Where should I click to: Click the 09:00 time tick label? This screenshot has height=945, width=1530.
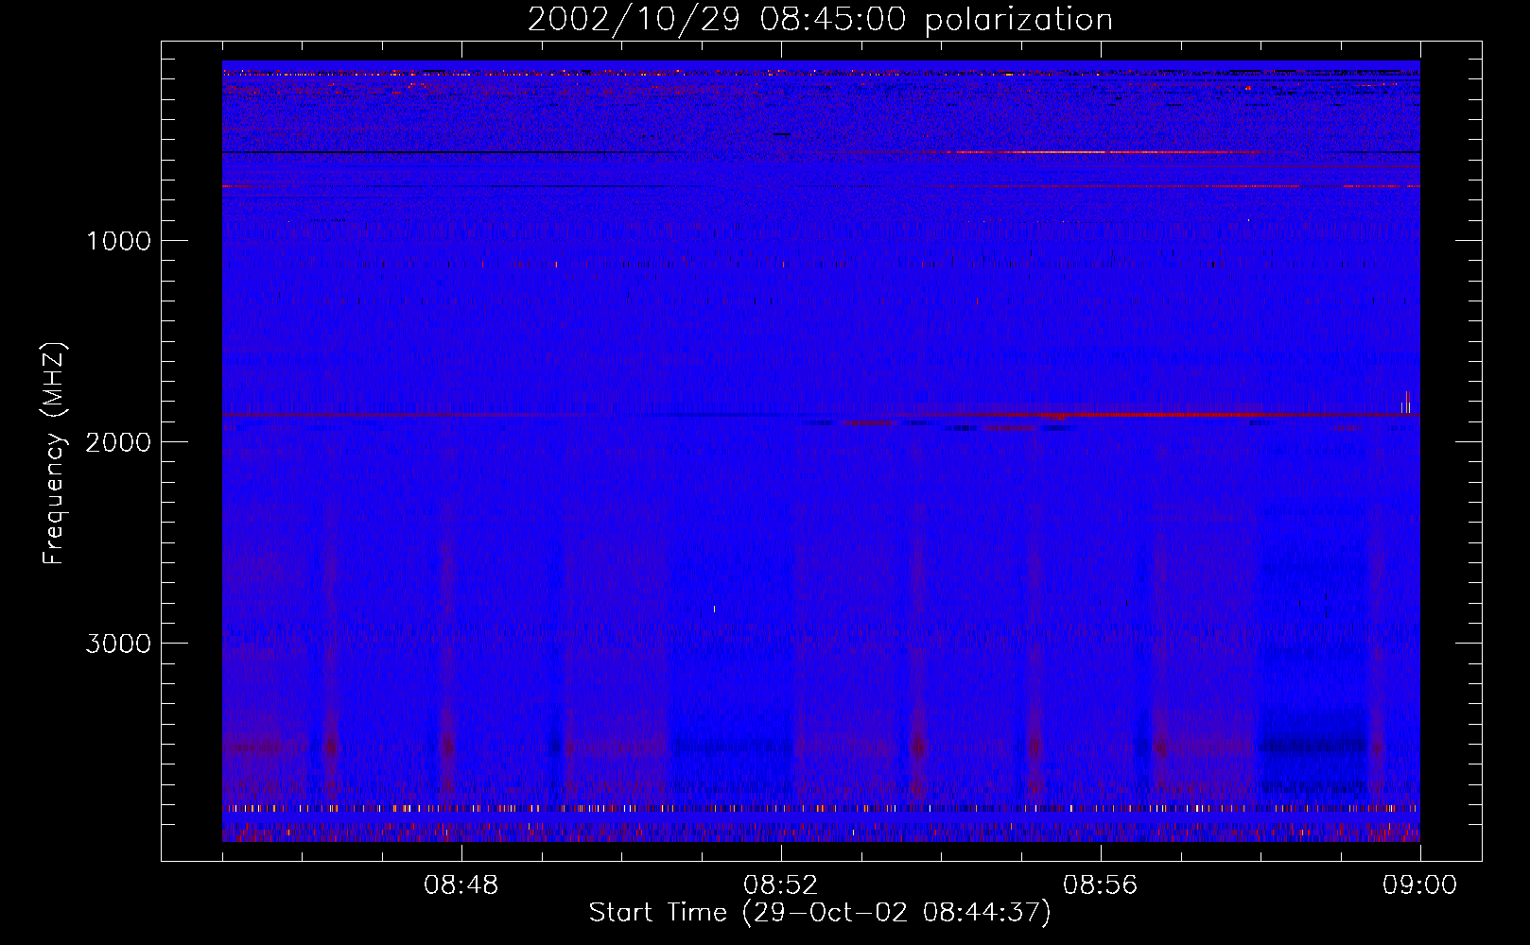1420,885
